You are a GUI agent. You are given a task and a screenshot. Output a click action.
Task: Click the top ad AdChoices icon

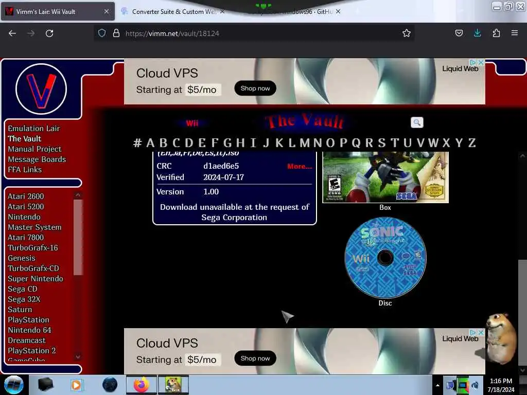473,62
